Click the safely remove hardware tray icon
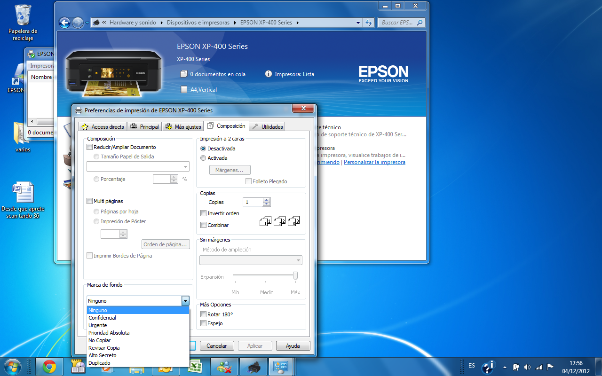The height and width of the screenshot is (376, 602). point(516,367)
